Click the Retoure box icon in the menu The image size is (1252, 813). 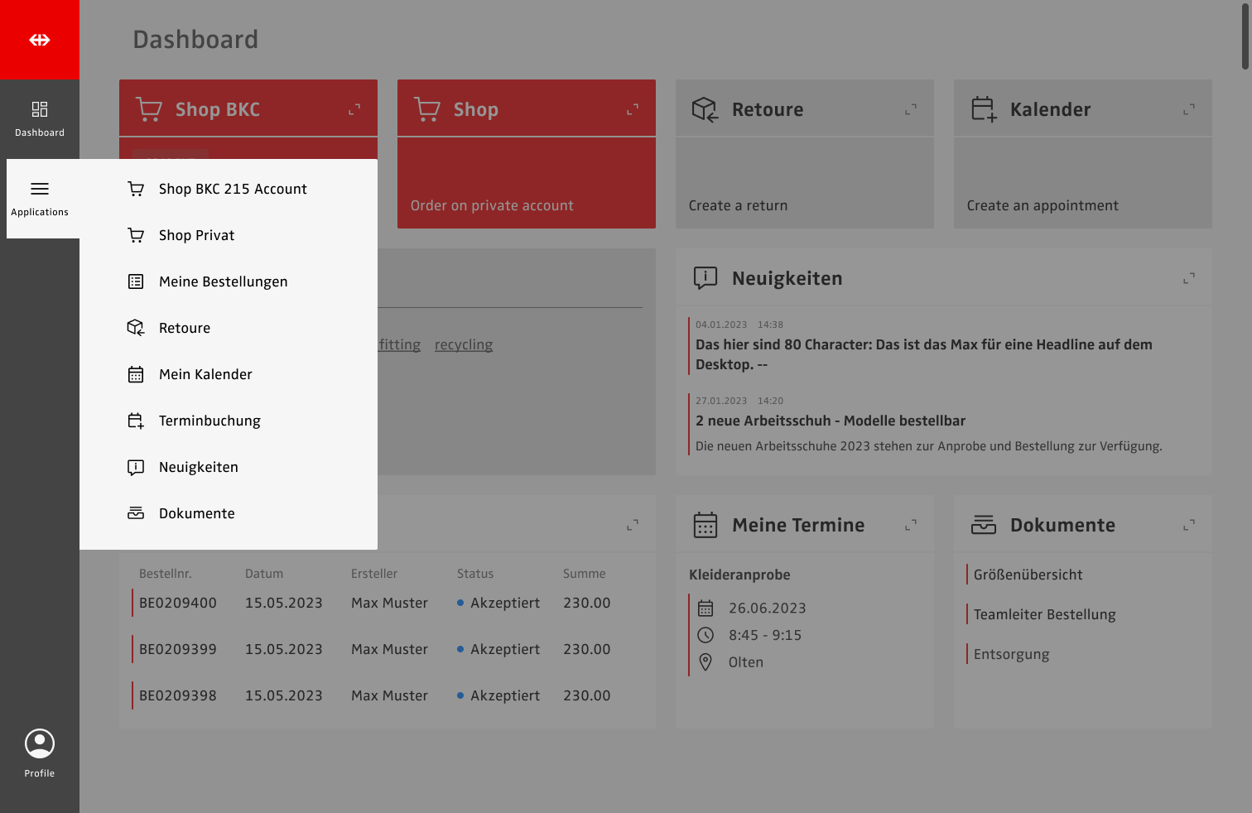tap(136, 328)
